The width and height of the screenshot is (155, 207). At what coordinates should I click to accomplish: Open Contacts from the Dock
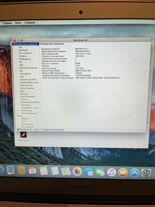21,170
